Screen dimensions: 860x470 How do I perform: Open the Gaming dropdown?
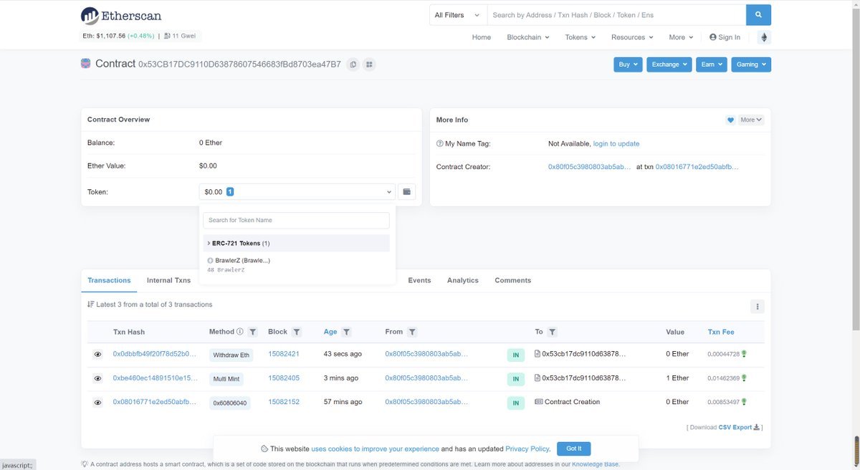coord(751,64)
